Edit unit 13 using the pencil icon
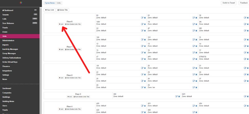The image size is (249, 114). [194, 46]
